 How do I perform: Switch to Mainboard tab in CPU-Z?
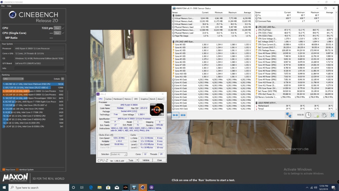tap(118, 99)
